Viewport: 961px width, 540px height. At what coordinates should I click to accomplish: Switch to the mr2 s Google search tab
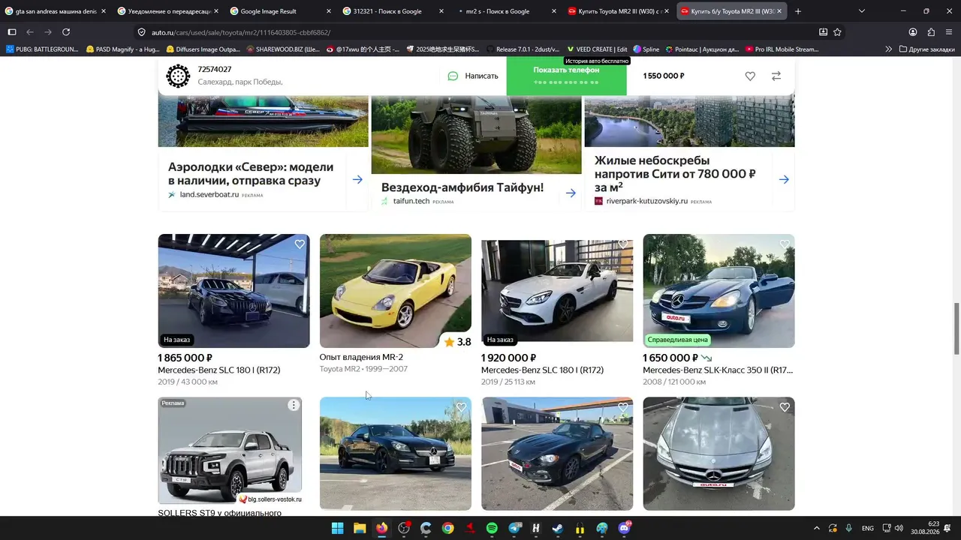(505, 11)
